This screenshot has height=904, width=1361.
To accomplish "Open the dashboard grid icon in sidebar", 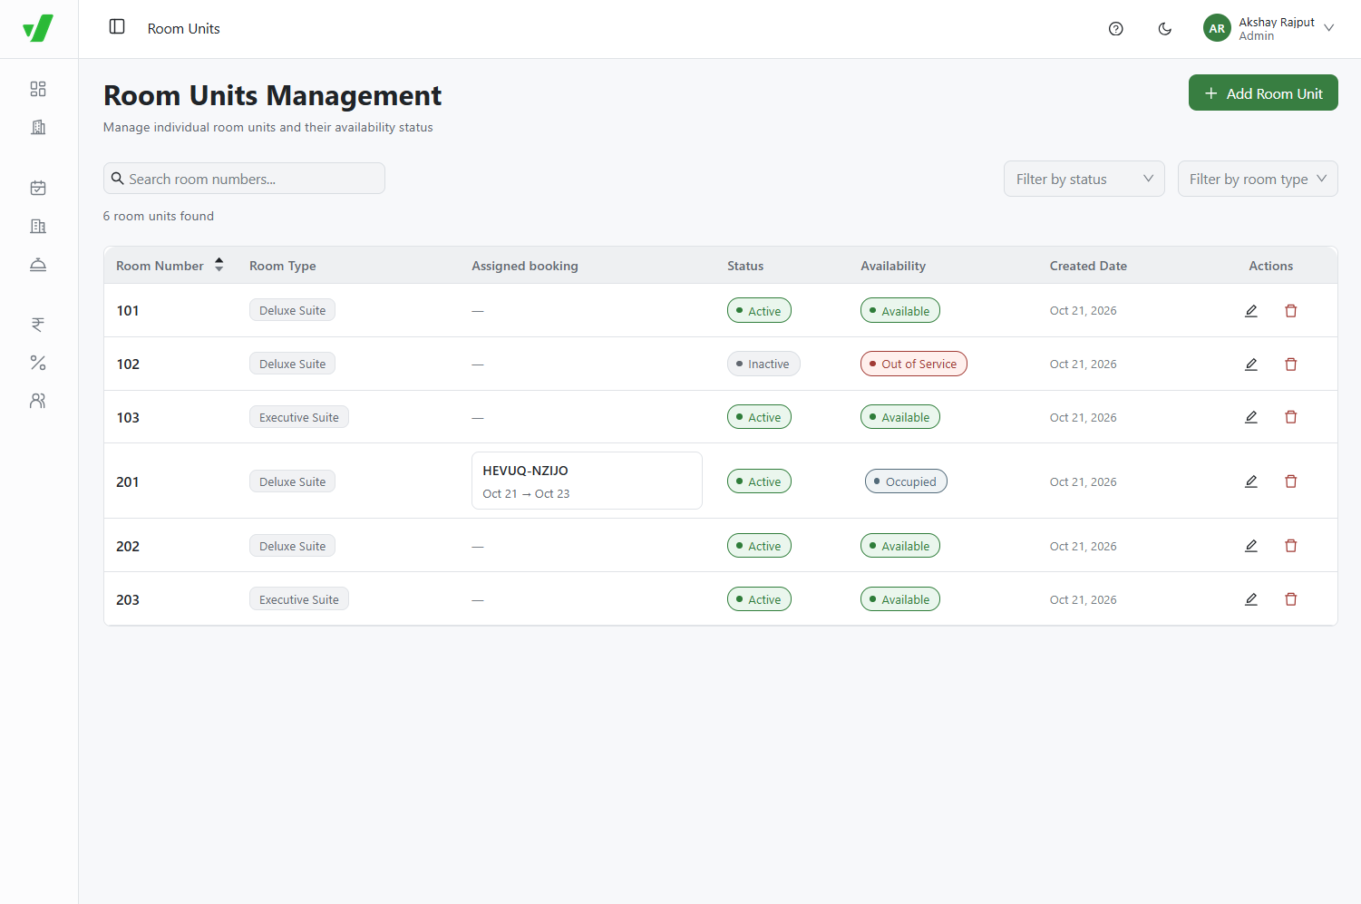I will (x=38, y=89).
